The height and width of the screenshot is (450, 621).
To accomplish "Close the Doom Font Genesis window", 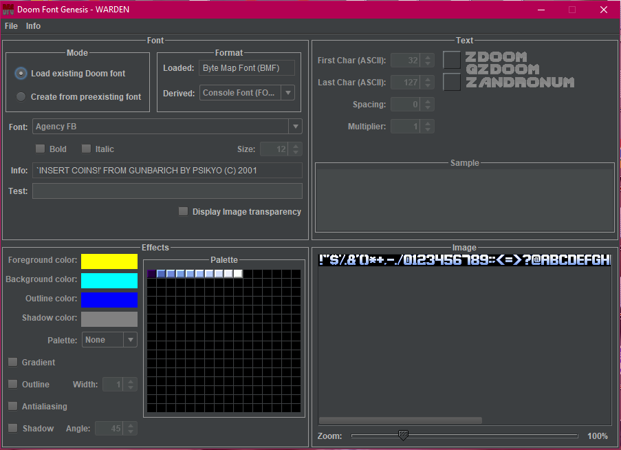I will click(x=604, y=10).
